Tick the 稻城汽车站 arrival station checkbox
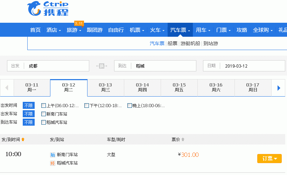Viewport: 287px width, 175px height. pos(44,122)
